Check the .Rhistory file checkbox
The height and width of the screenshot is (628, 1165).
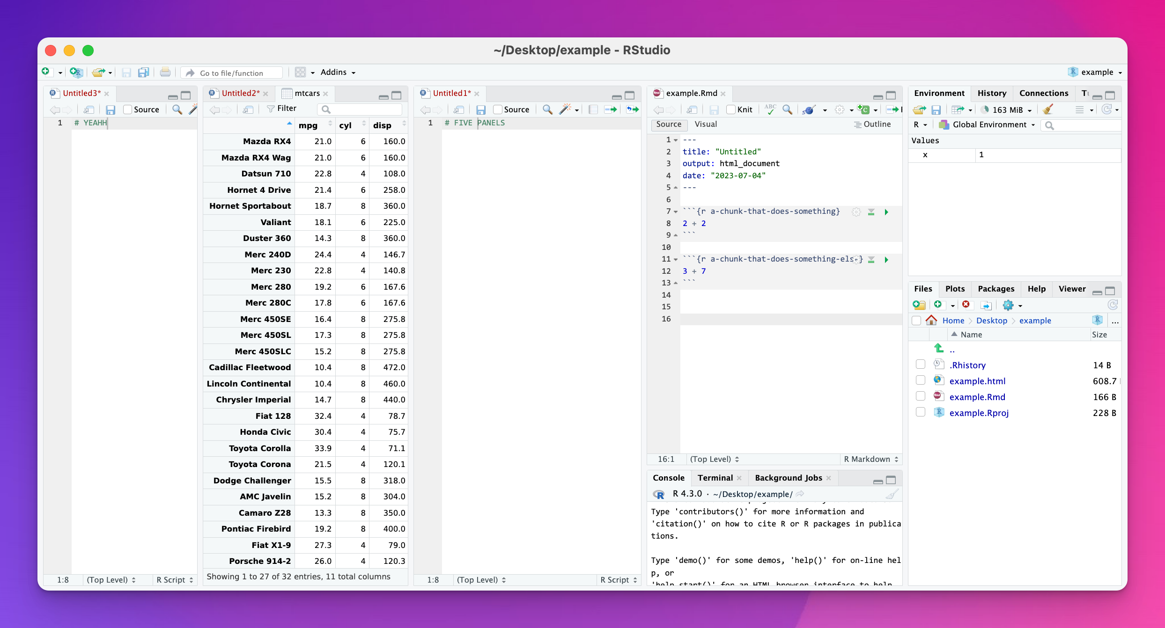921,365
